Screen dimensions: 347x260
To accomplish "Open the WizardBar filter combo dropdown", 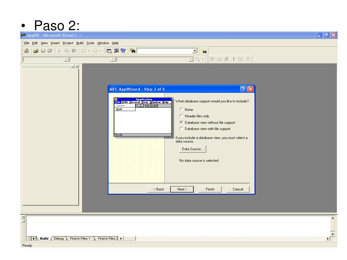I will 113,59.
